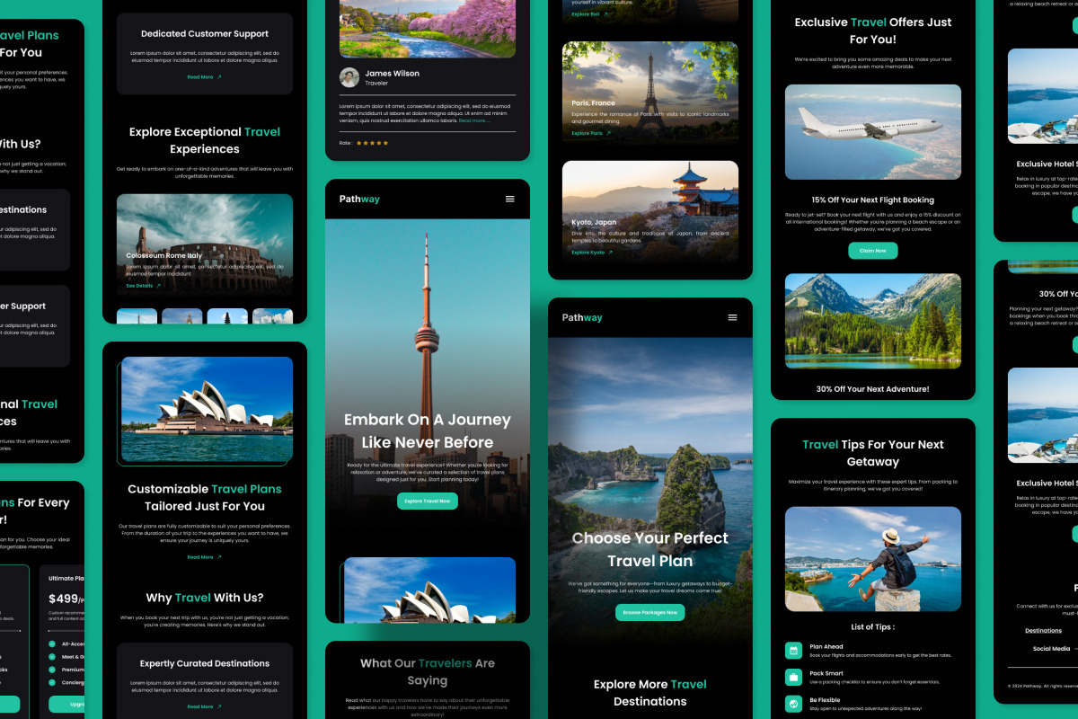The width and height of the screenshot is (1078, 719).
Task: Click '30% Off Your Next Adventure!' title
Action: pyautogui.click(x=873, y=389)
